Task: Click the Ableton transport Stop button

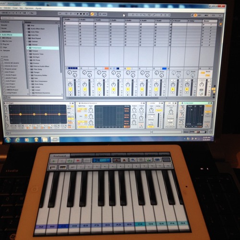Action: 81,14
